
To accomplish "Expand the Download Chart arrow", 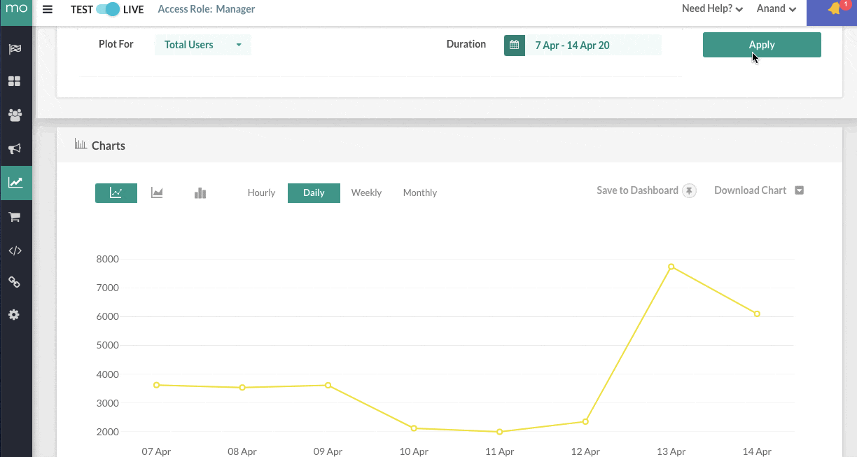I will [x=800, y=190].
